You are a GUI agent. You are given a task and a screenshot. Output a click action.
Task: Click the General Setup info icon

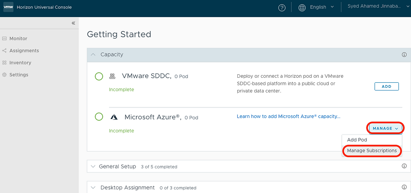click(404, 166)
